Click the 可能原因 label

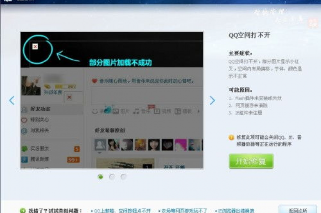tap(240, 90)
